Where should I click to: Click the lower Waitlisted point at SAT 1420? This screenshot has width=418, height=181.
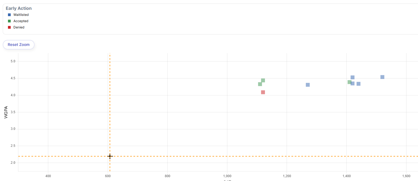353,83
